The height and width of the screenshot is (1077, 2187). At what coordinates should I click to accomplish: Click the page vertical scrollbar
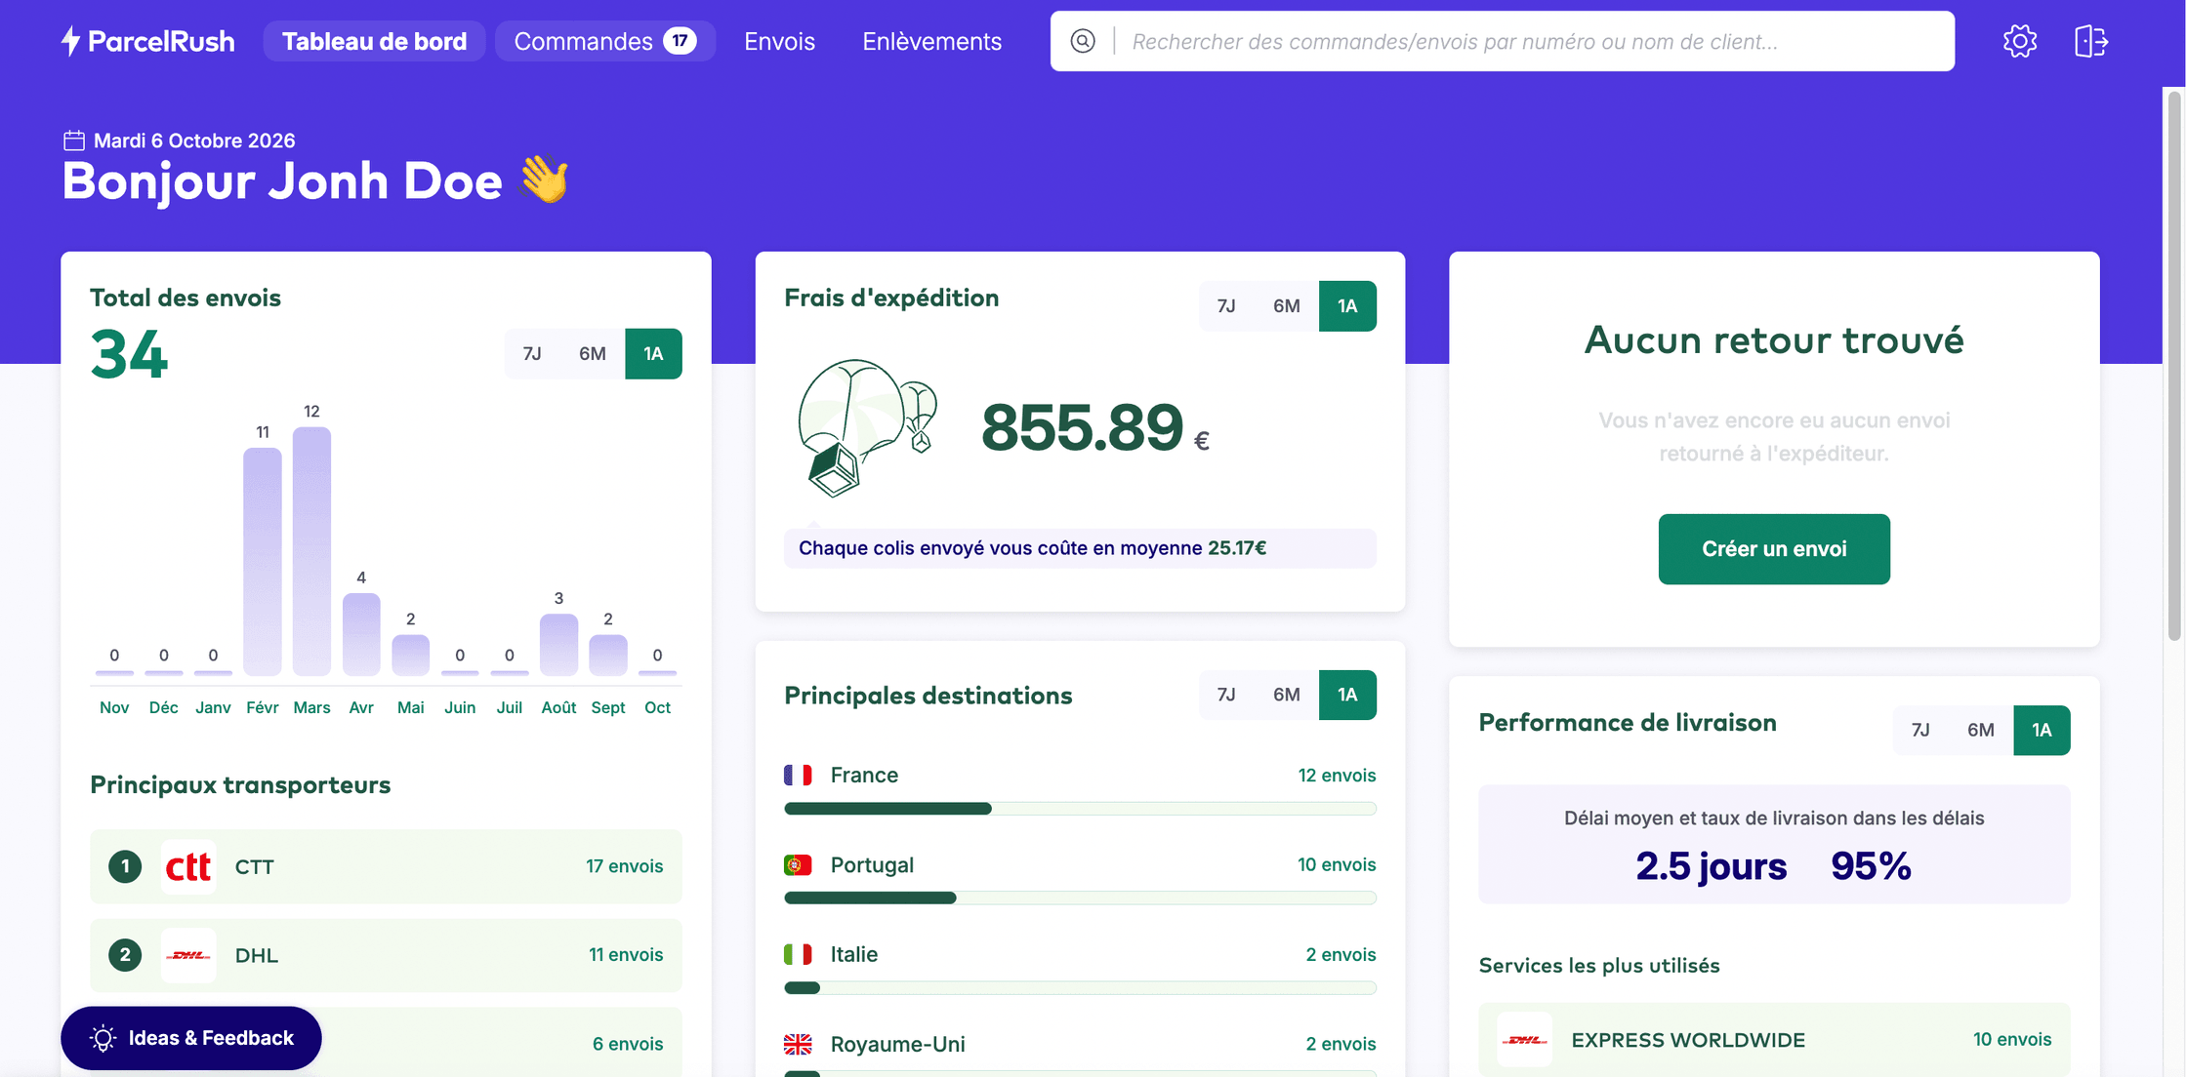pos(2174,366)
